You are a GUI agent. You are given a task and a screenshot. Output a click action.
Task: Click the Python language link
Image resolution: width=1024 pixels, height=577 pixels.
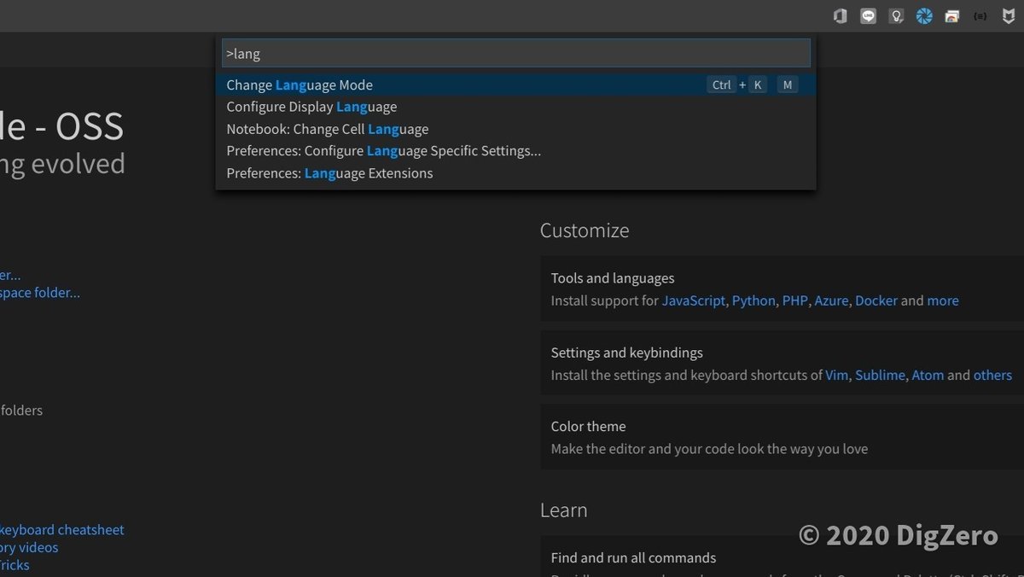753,300
